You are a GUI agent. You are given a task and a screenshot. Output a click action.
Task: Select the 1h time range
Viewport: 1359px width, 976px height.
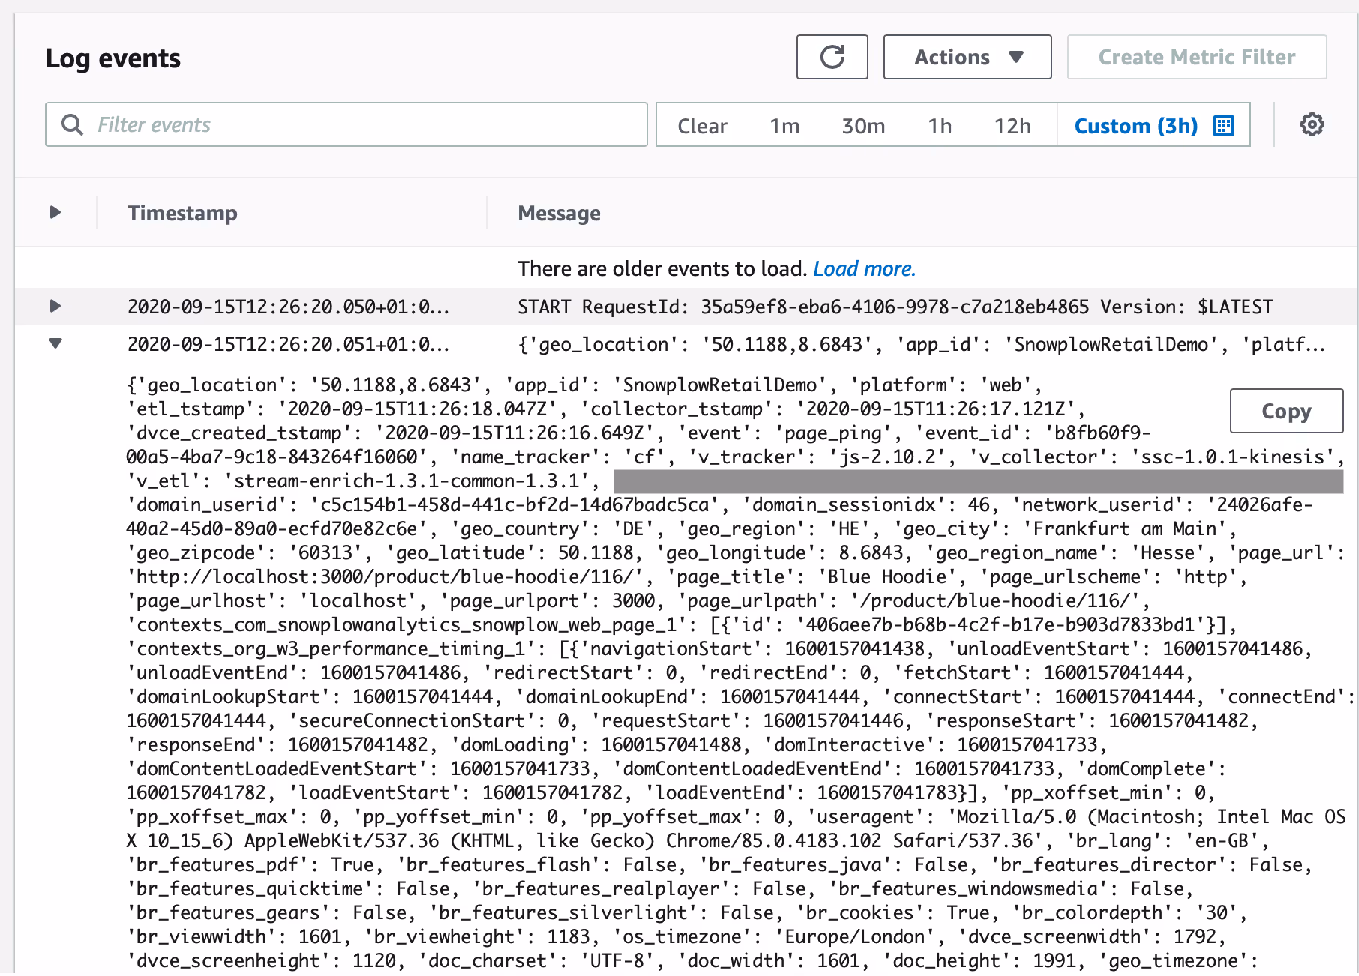pos(940,125)
